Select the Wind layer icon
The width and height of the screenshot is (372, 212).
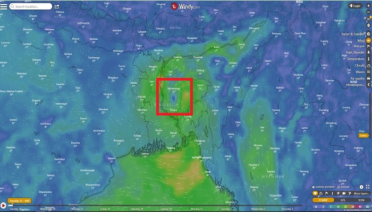(x=368, y=40)
